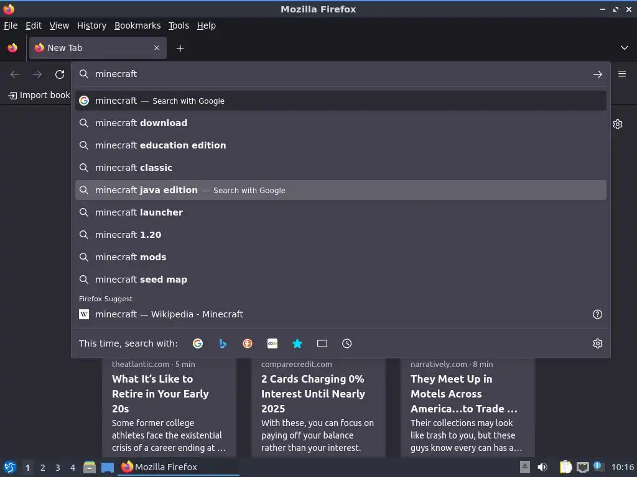
Task: Open narratively motels article card
Action: 468,407
